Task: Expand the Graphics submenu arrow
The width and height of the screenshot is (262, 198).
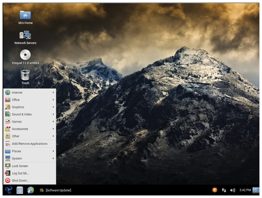Action: [x=53, y=107]
